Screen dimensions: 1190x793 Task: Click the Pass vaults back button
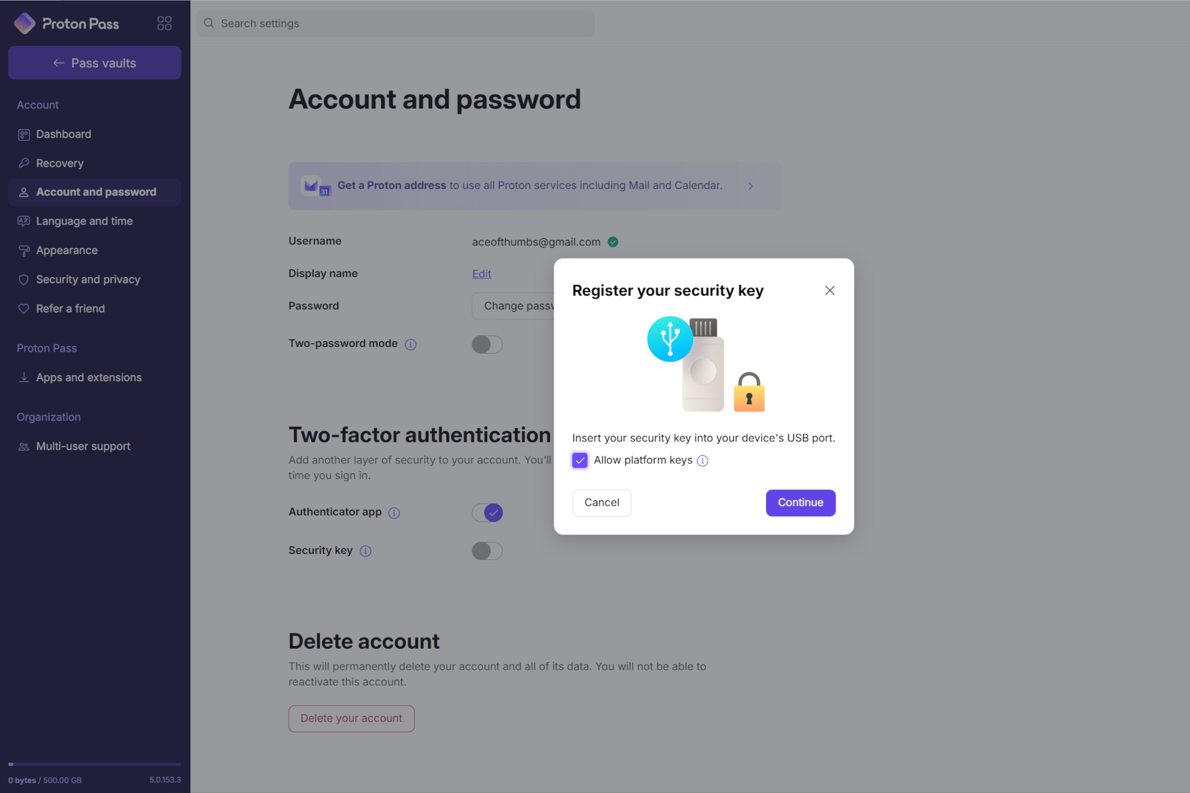click(95, 62)
